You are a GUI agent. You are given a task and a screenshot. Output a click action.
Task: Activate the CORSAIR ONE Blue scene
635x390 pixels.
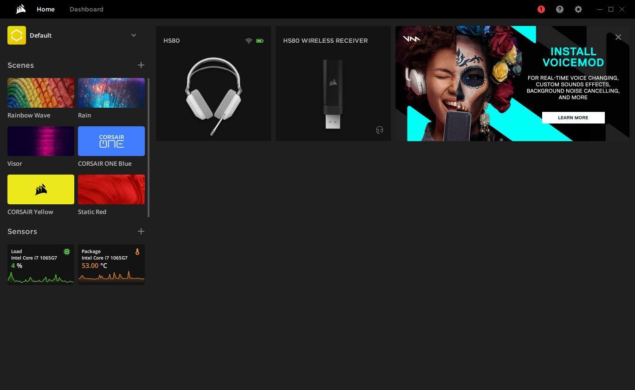coord(111,141)
